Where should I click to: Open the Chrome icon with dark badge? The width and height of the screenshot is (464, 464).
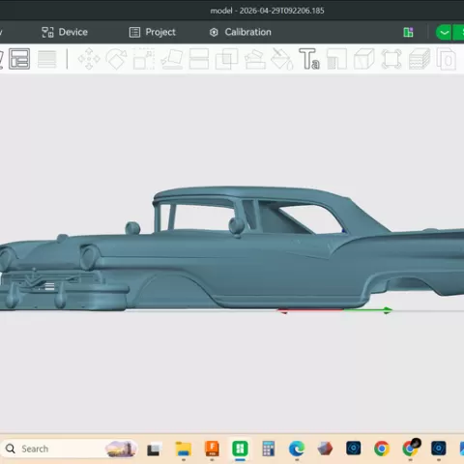(411, 448)
